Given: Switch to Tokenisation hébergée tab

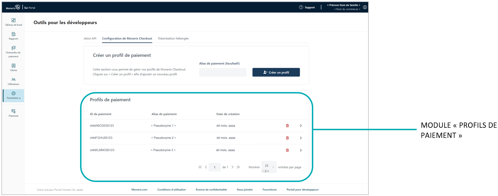Looking at the screenshot, I should tap(173, 38).
